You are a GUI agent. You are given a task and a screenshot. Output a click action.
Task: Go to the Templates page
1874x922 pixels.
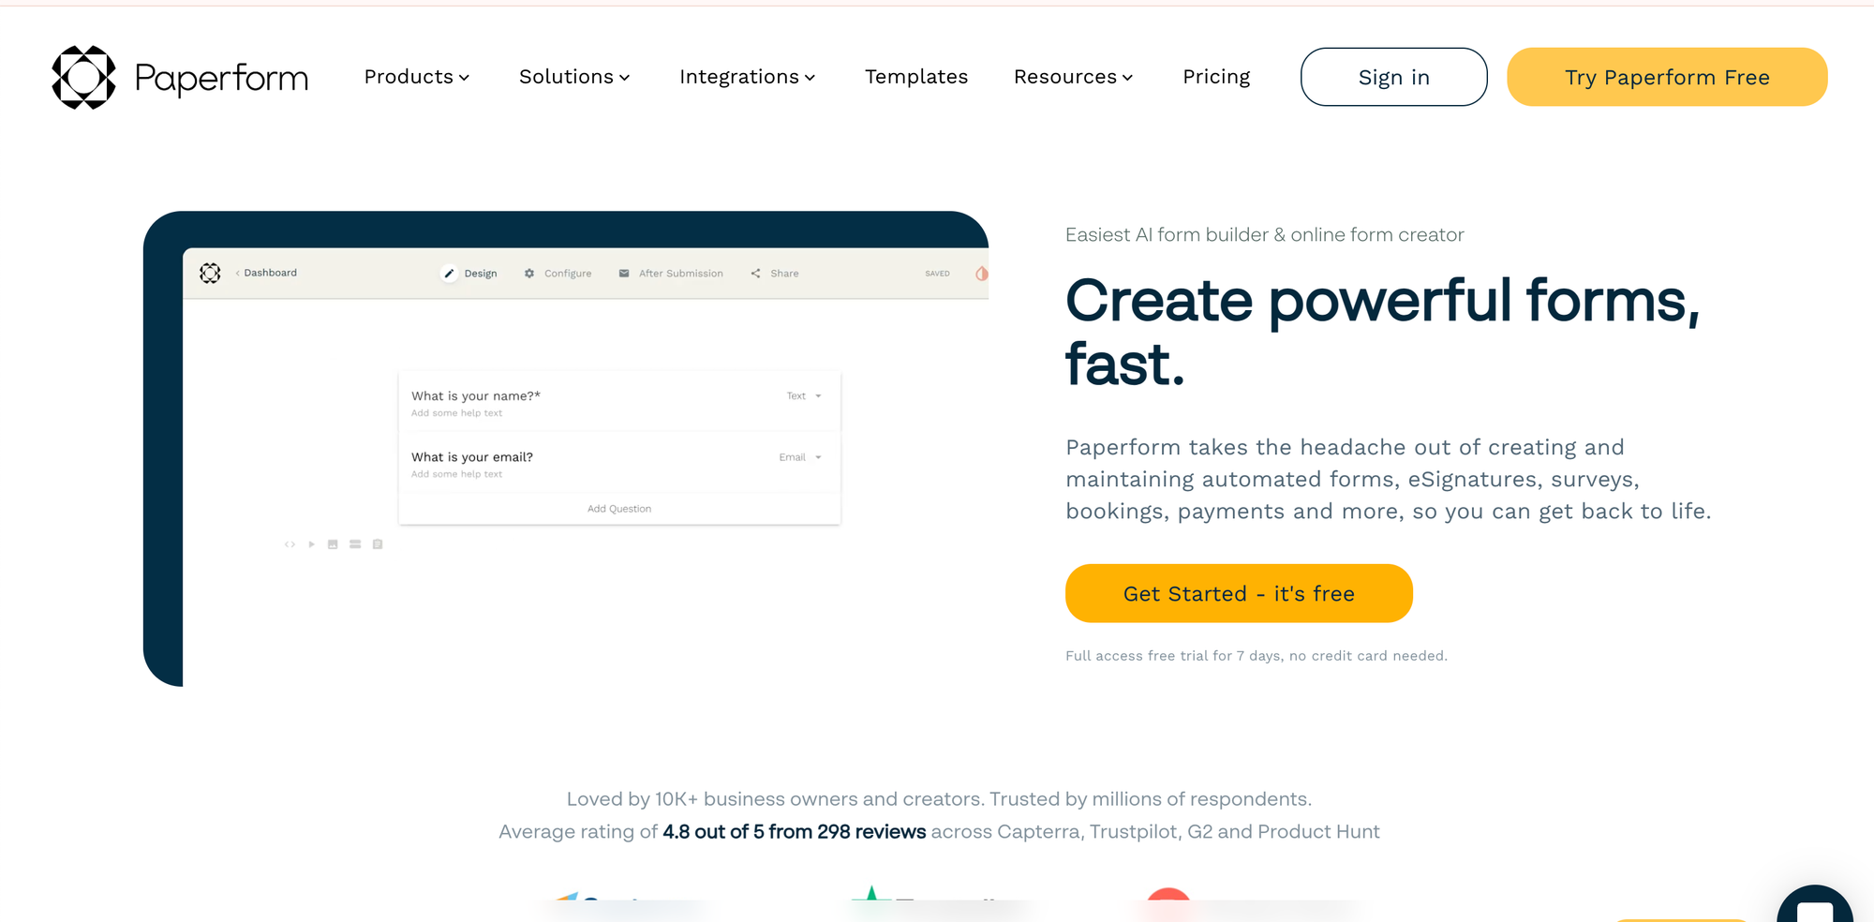916,77
